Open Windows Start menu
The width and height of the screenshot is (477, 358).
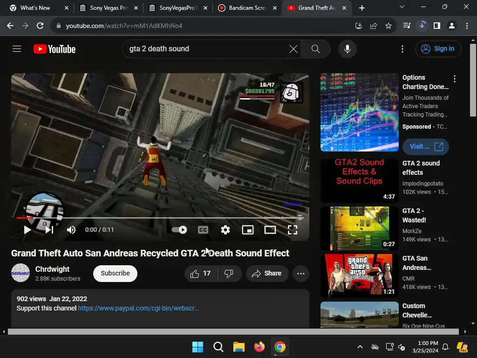coord(198,347)
